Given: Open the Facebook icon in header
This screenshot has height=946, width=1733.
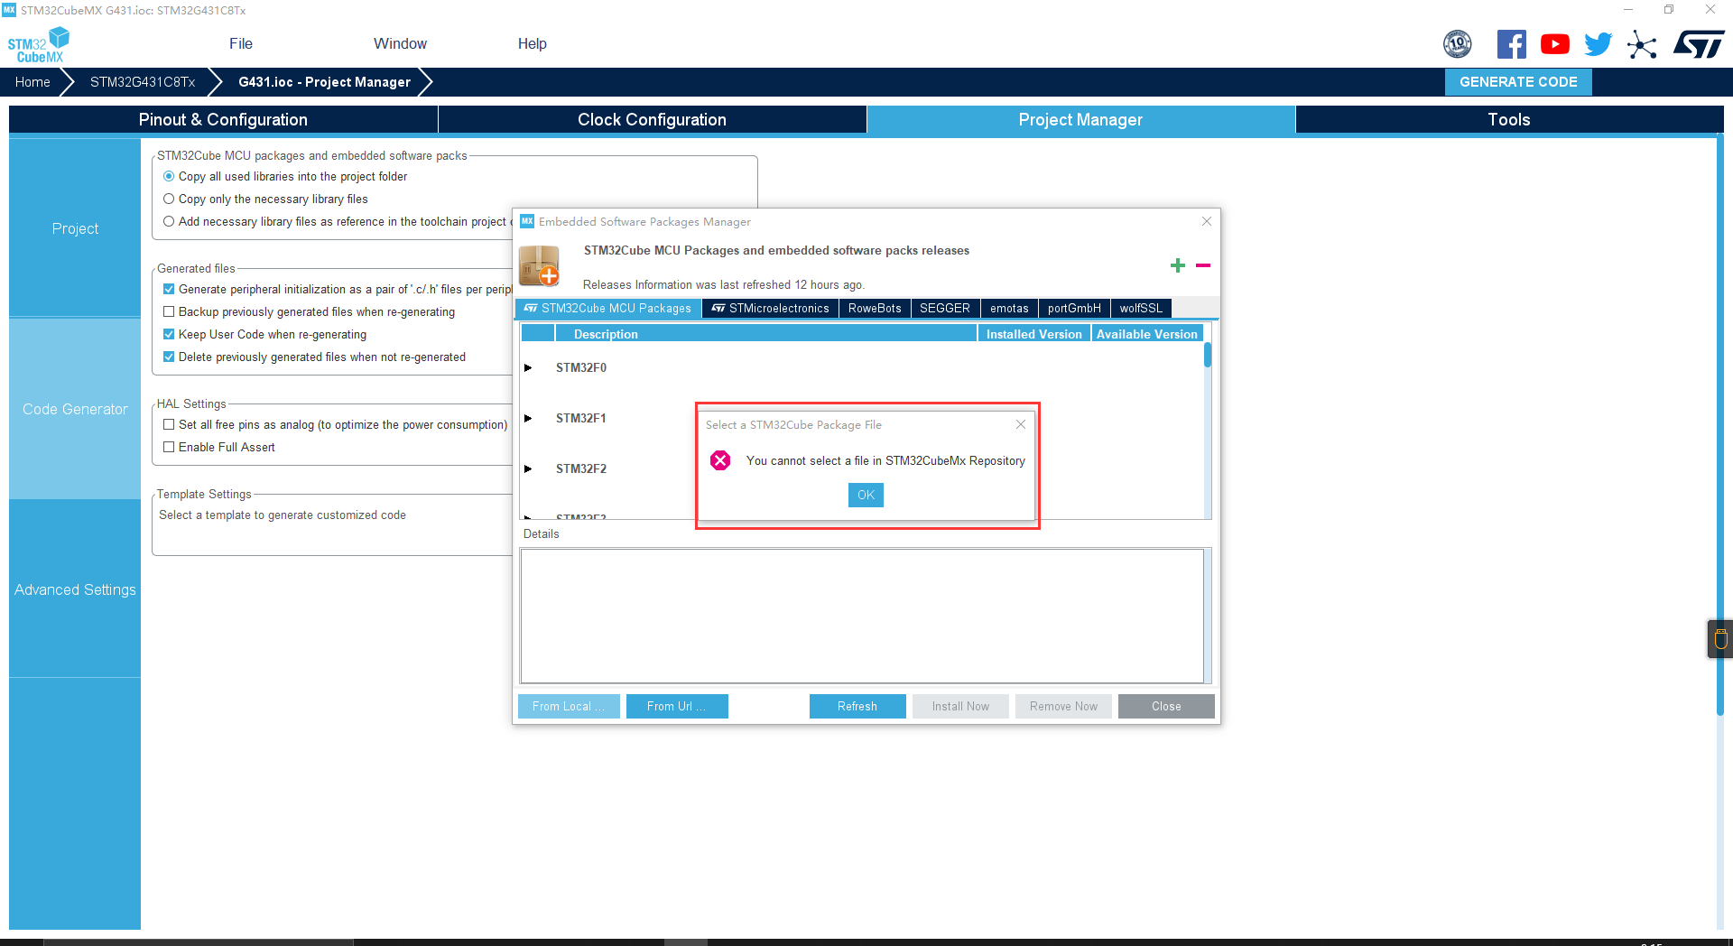Looking at the screenshot, I should (1512, 43).
